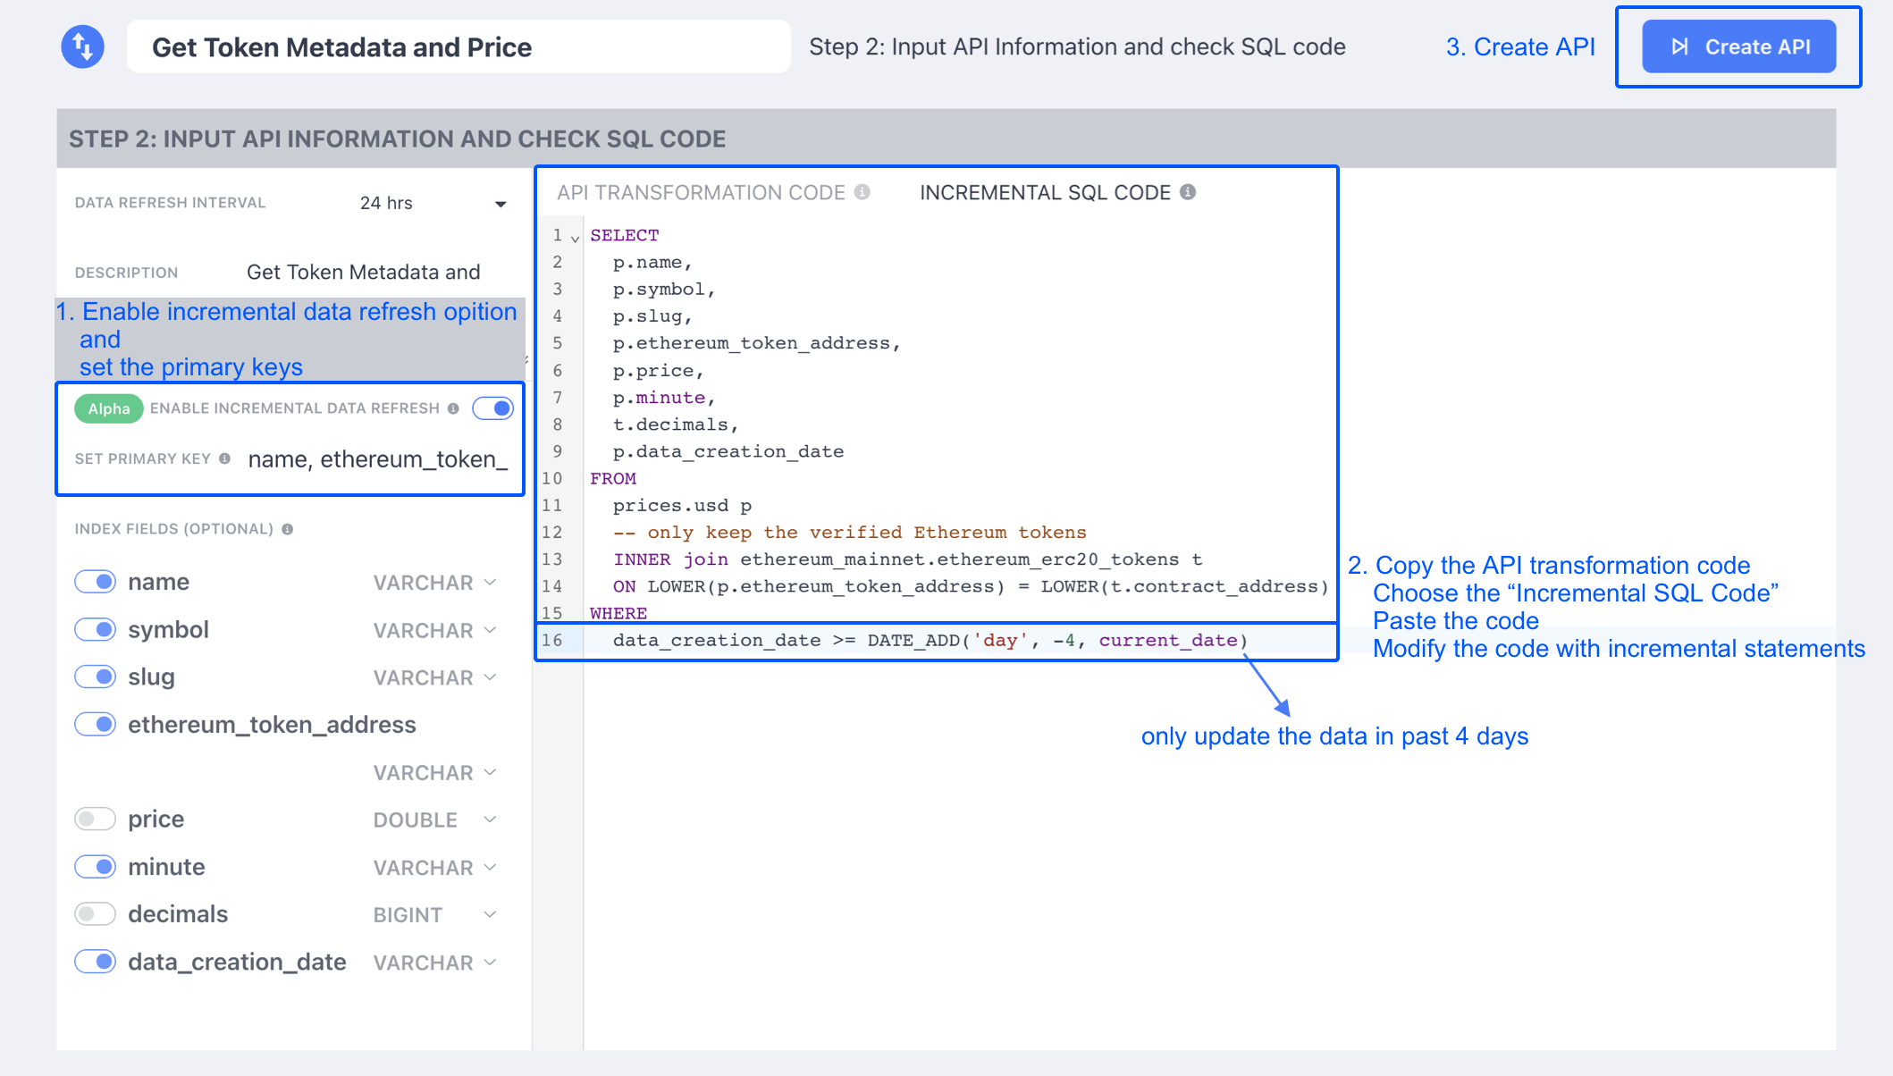Switch to Incremental SQL Code tab
This screenshot has height=1076, width=1893.
(x=1045, y=192)
